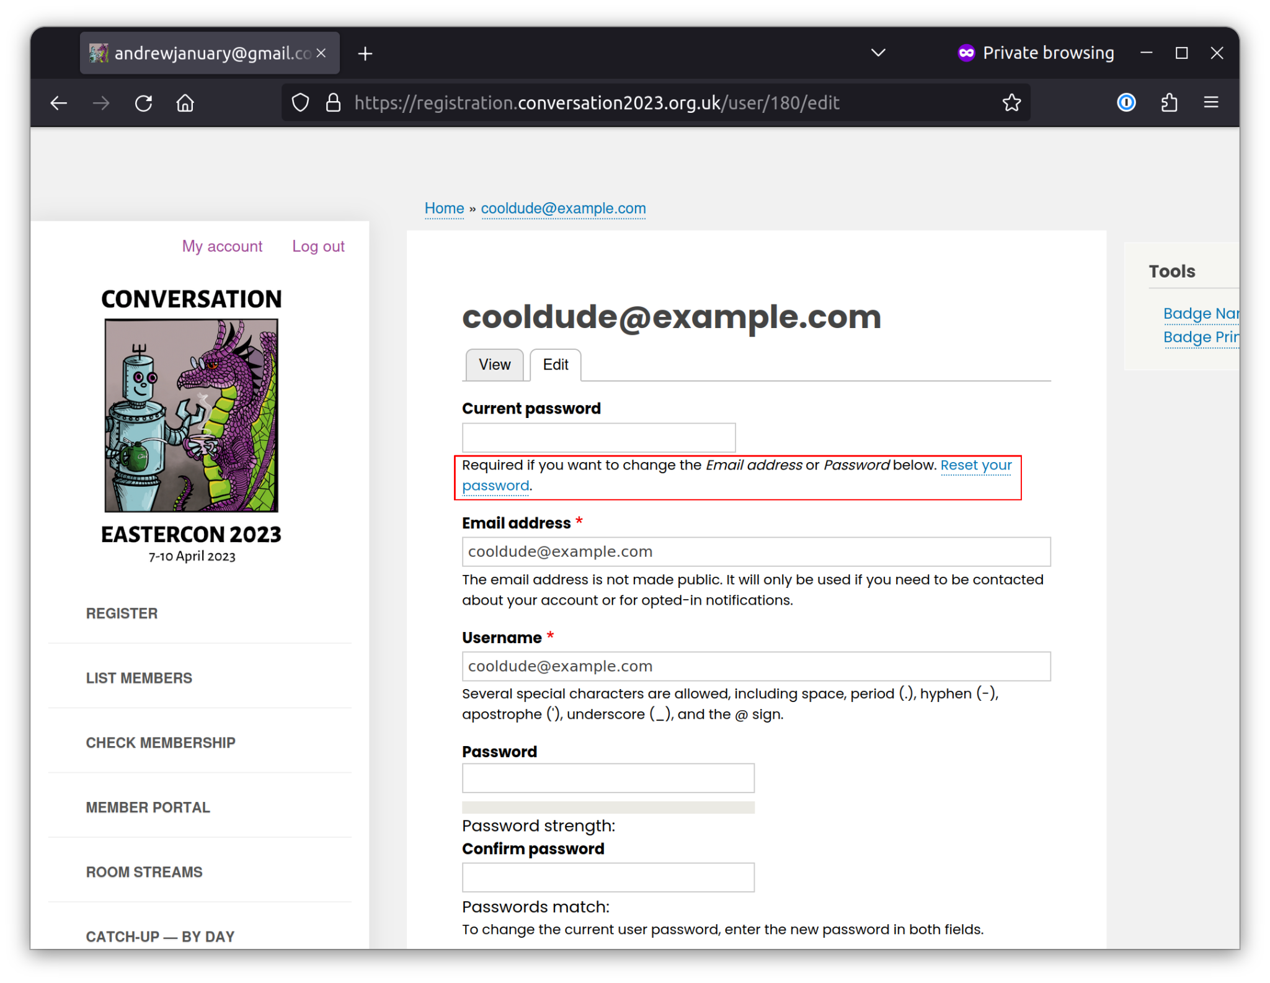Image resolution: width=1270 pixels, height=983 pixels.
Task: Open the 1Password extension icon
Action: click(1126, 103)
